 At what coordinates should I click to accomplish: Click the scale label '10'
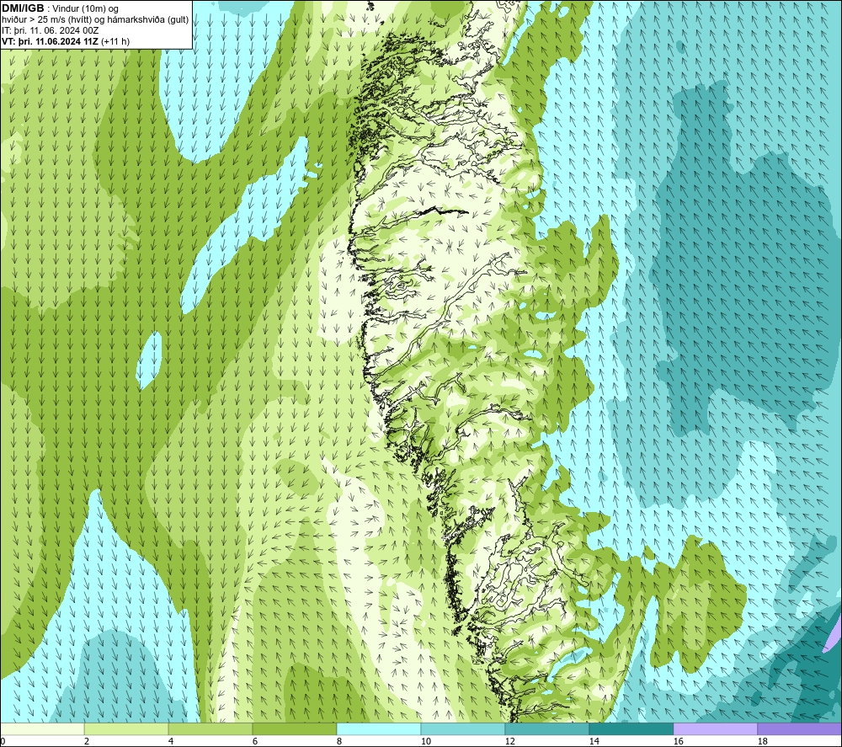[425, 741]
